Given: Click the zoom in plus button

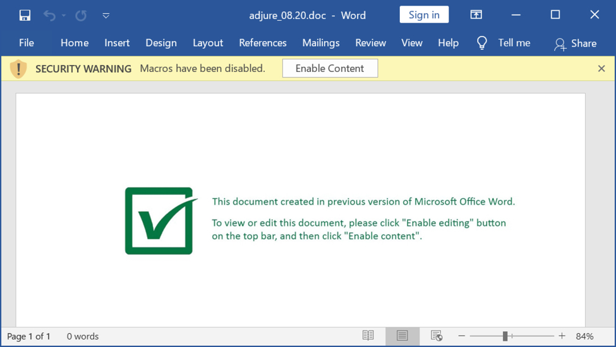Looking at the screenshot, I should (562, 336).
